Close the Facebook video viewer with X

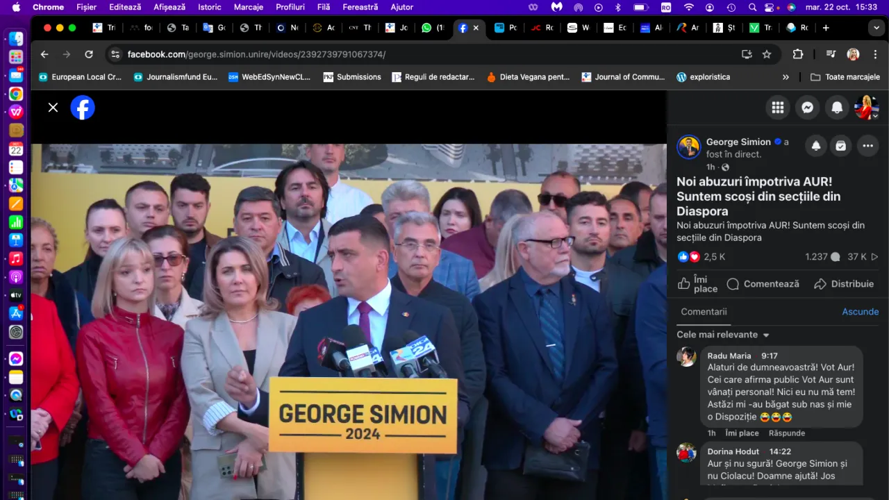(53, 107)
